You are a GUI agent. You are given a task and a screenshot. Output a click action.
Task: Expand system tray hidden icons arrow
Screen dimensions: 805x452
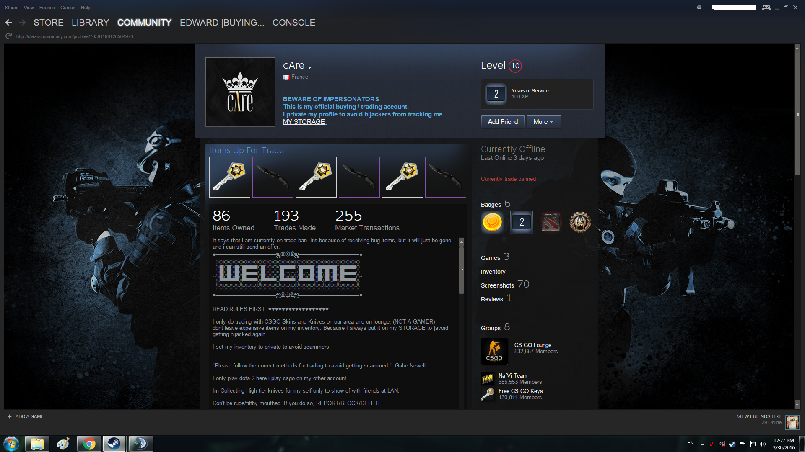pos(702,444)
